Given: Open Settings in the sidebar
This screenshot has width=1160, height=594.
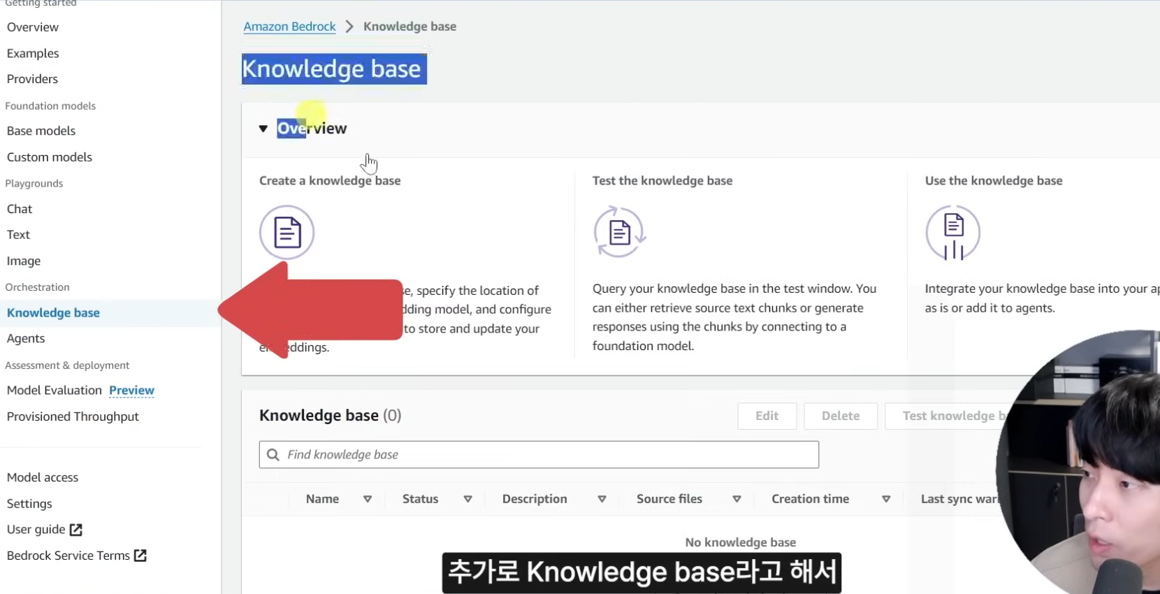Looking at the screenshot, I should [x=29, y=504].
